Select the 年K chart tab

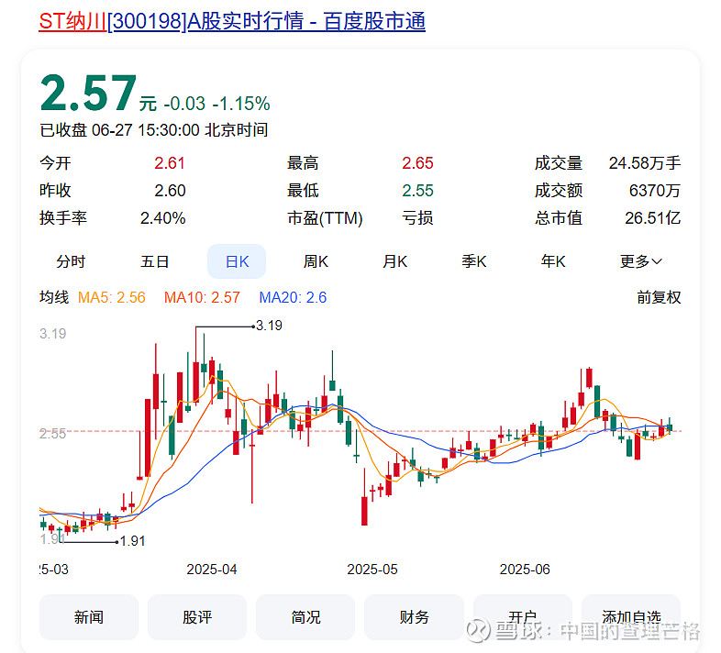click(x=553, y=261)
